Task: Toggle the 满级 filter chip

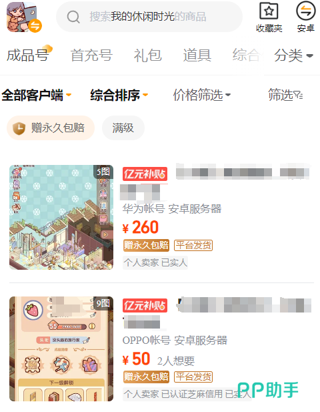Action: tap(123, 128)
